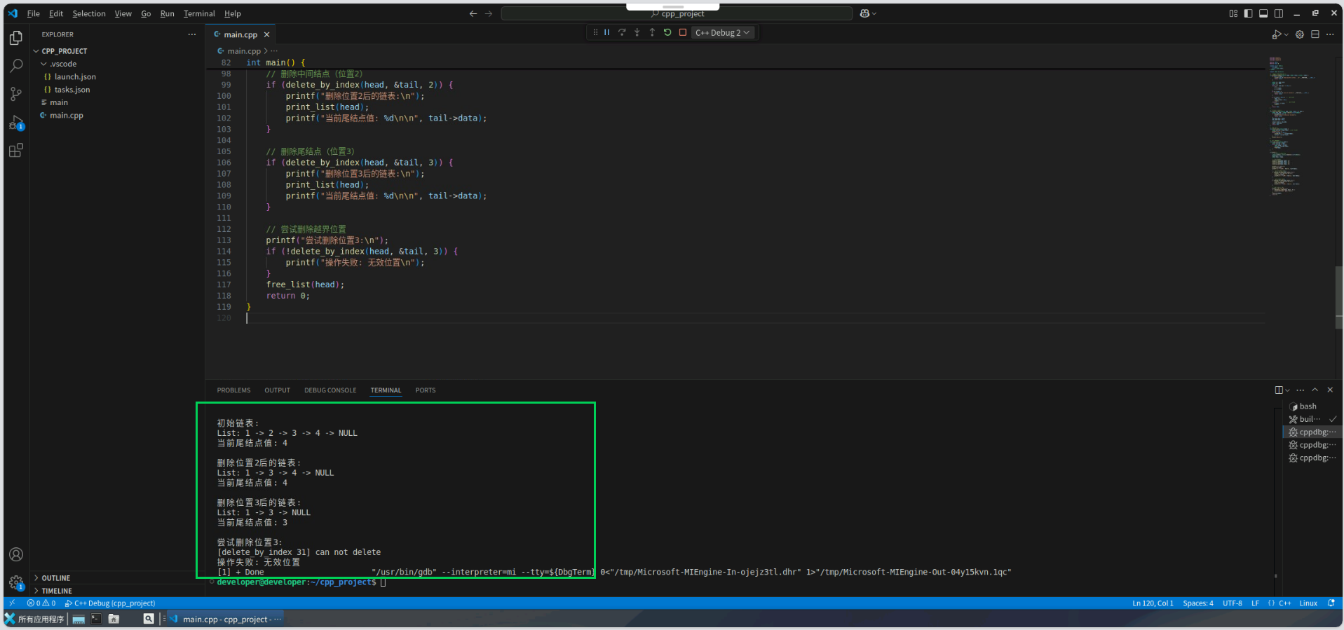Viewport: 1344px width, 630px height.
Task: Split the terminal with split icon
Action: pyautogui.click(x=1279, y=390)
